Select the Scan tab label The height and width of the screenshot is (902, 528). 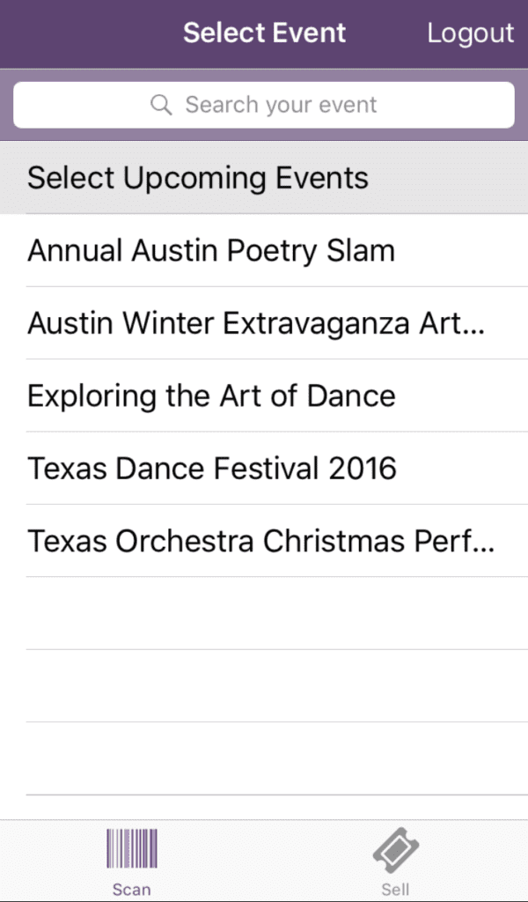coord(132,890)
